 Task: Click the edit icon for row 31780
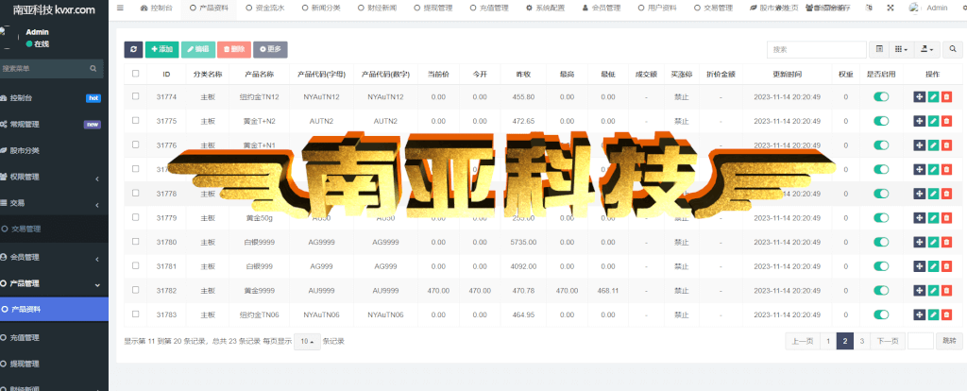pos(933,242)
